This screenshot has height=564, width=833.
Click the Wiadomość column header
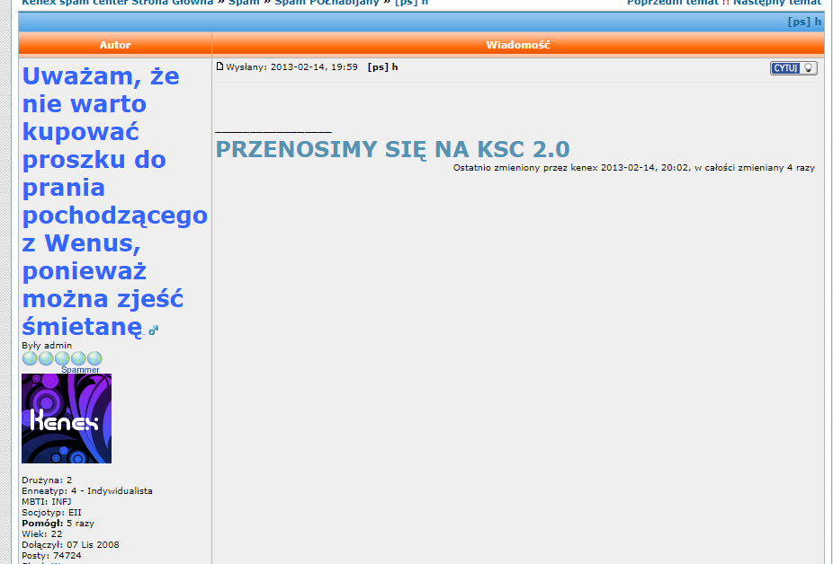click(x=517, y=45)
